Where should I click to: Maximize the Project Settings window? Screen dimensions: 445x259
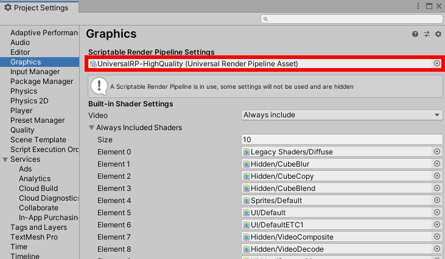click(429, 6)
